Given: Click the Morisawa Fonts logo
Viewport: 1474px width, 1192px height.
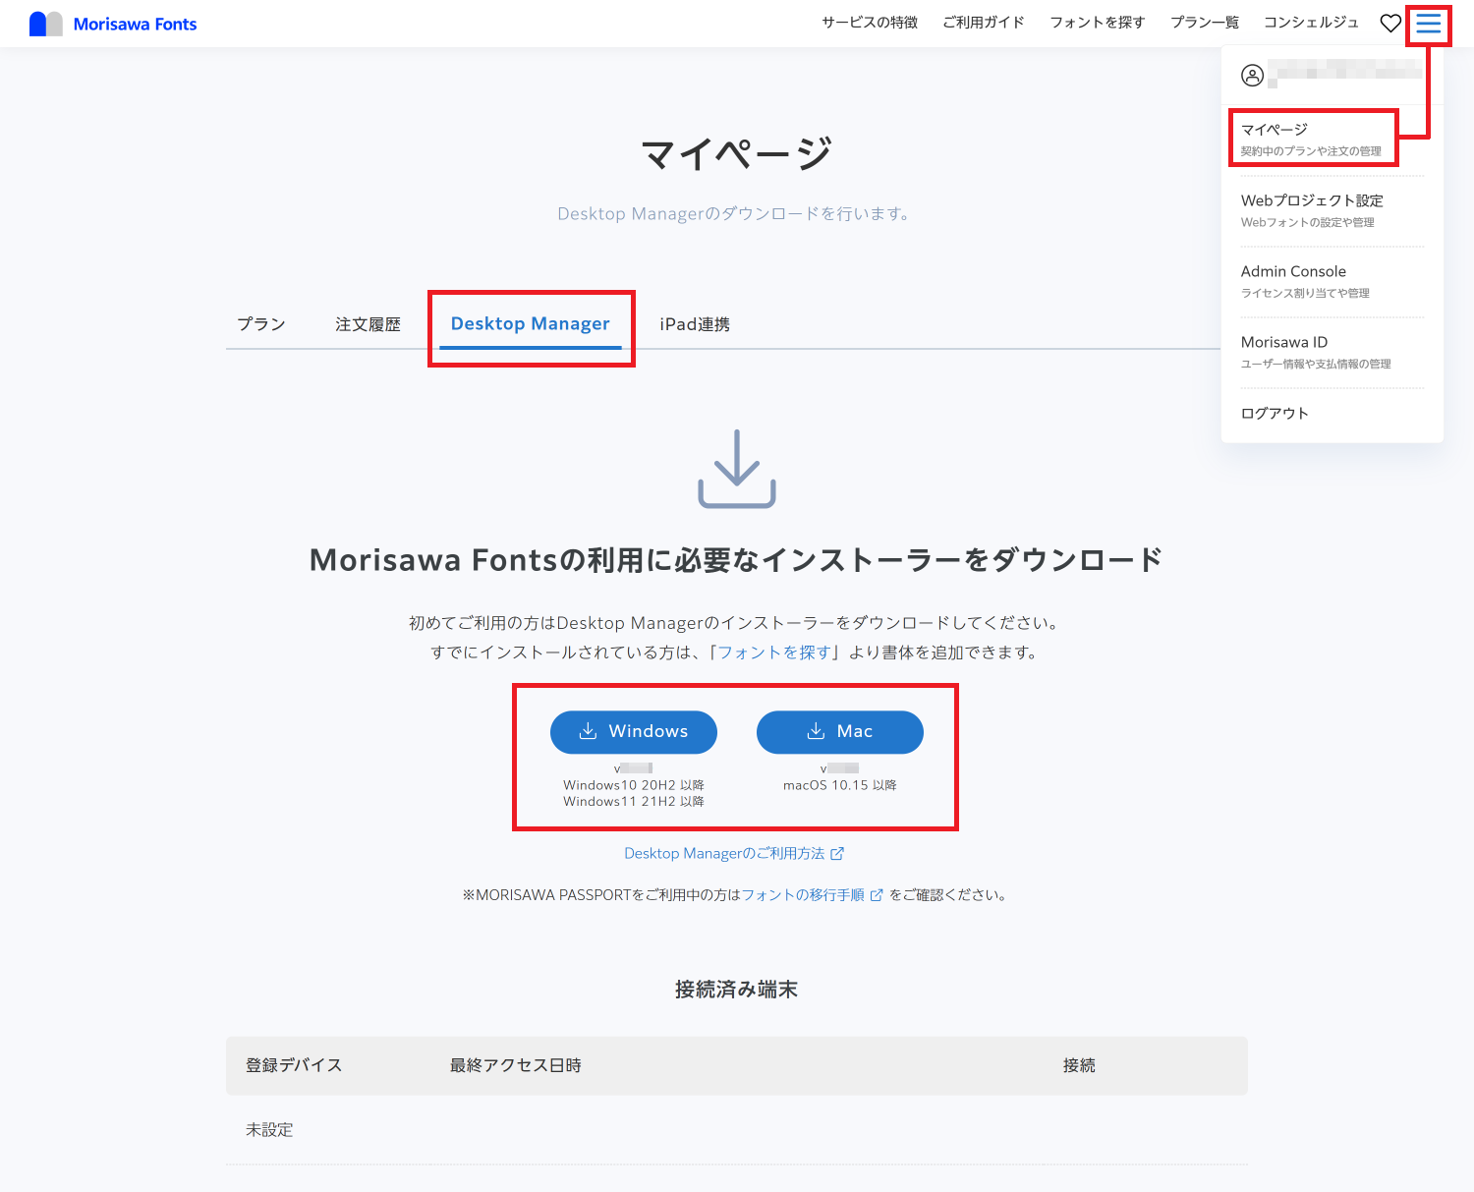Looking at the screenshot, I should coord(113,24).
